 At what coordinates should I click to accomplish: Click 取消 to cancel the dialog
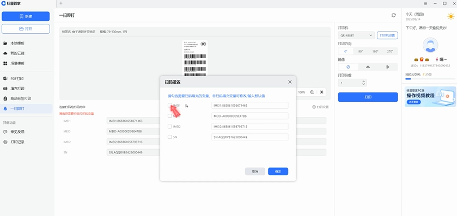[255, 171]
